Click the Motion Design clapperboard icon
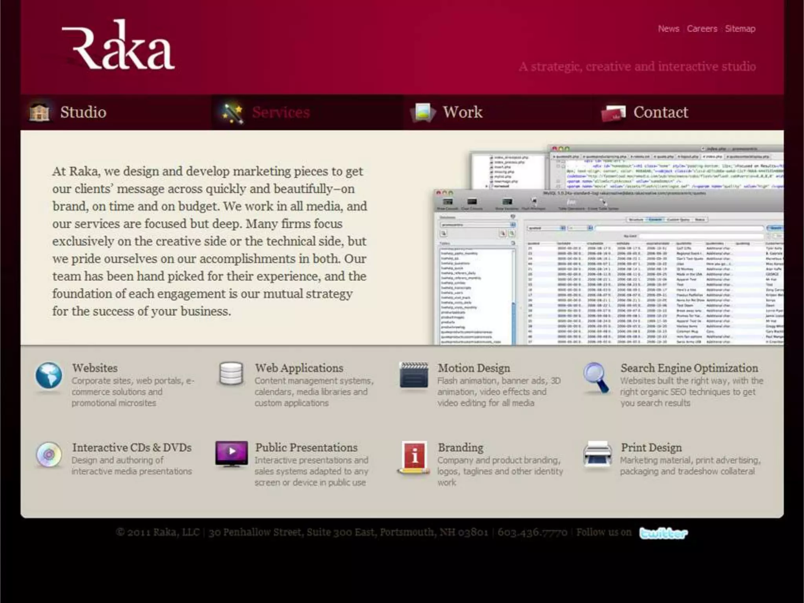This screenshot has height=603, width=804. [414, 375]
